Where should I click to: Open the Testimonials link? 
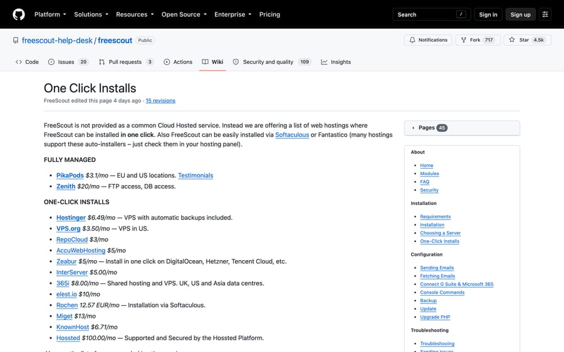coord(196,176)
